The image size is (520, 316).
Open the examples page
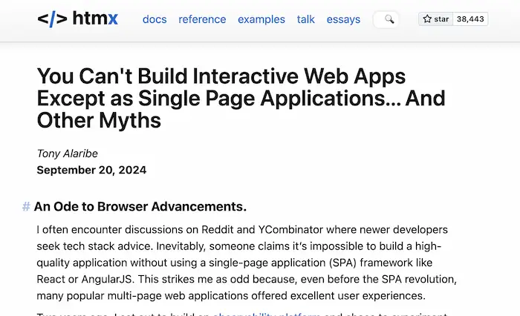(261, 19)
